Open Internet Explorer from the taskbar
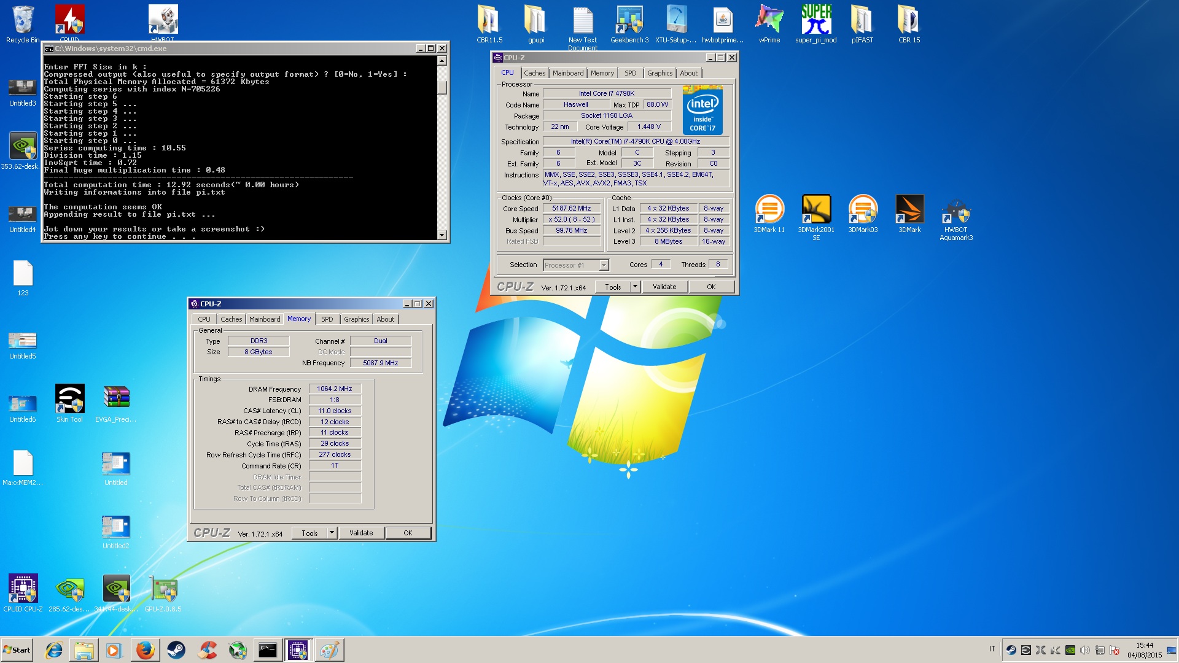 (54, 650)
